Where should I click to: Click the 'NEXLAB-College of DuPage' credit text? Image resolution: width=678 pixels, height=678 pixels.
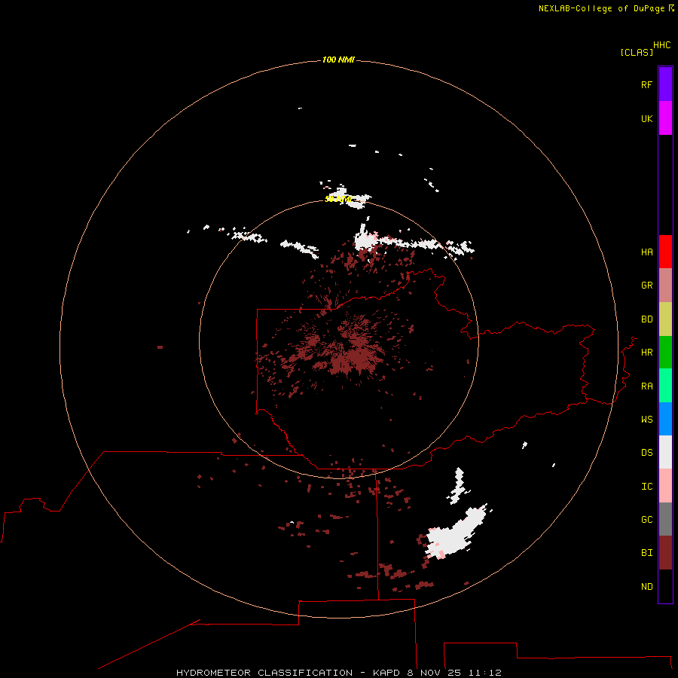pos(603,8)
